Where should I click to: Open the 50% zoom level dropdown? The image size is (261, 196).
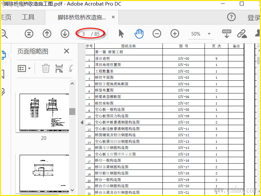pyautogui.click(x=209, y=34)
